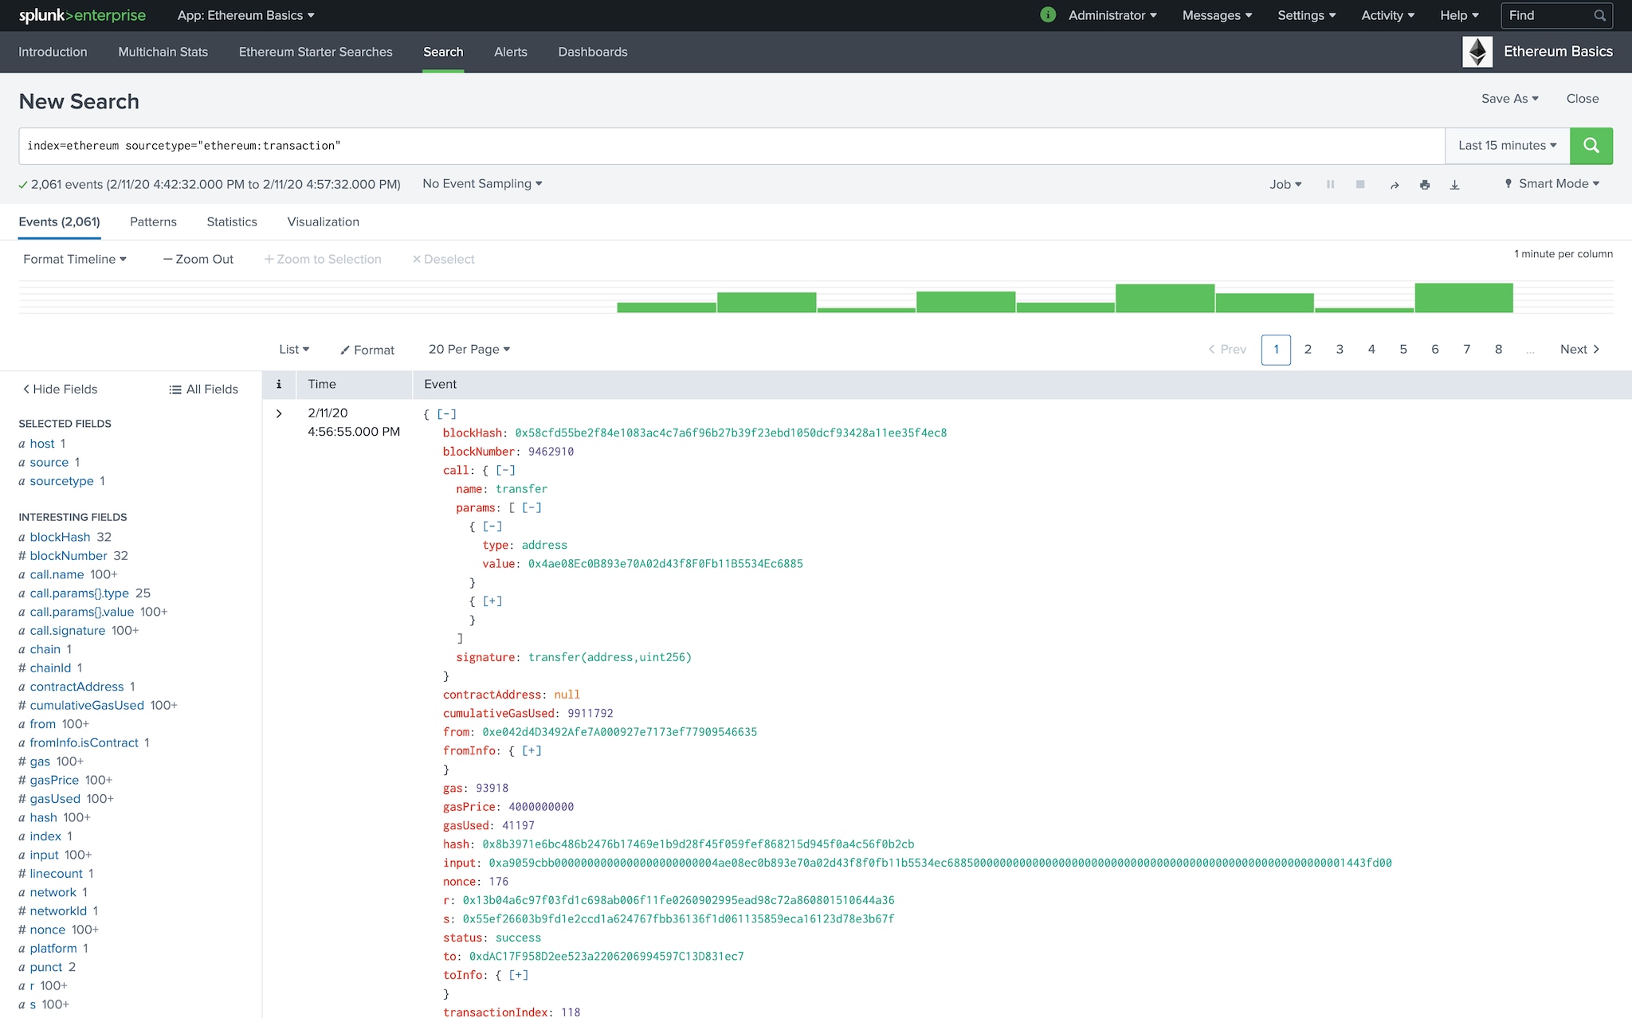Viewport: 1632px width, 1018px height.
Task: Open the Activity menu
Action: 1387,15
